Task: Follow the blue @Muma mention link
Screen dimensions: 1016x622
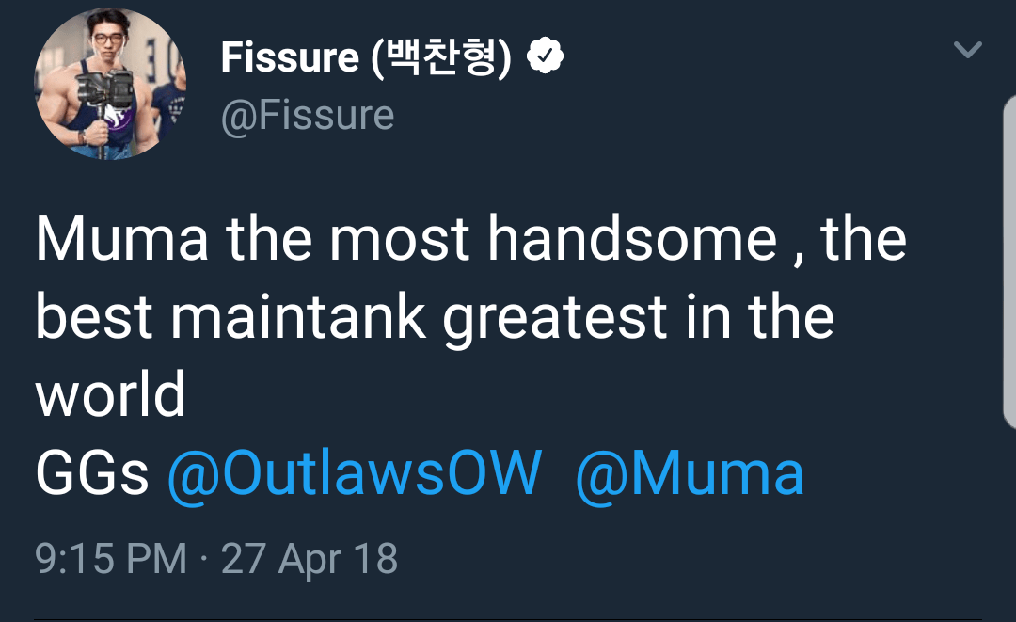Action: [690, 473]
